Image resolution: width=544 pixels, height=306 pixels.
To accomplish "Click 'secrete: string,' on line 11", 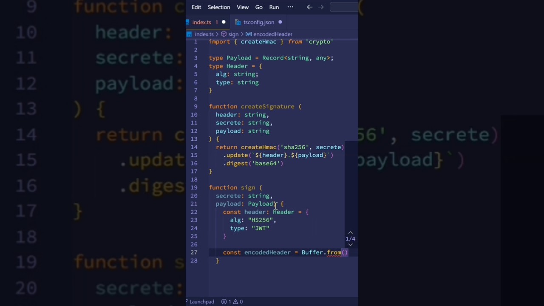I will 244,122.
